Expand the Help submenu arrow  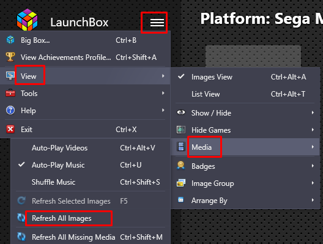point(163,110)
